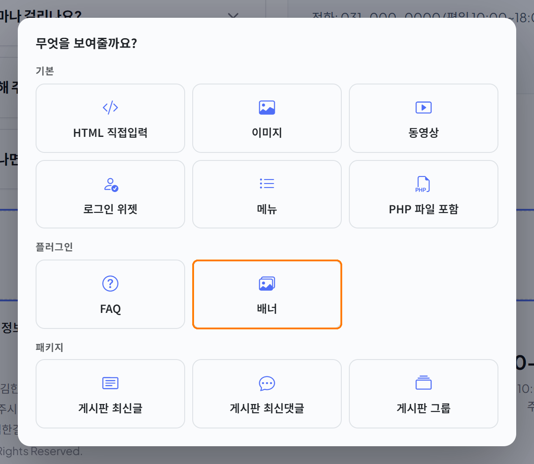Image resolution: width=534 pixels, height=464 pixels.
Task: Click the stacked images icon above 배너
Action: (267, 284)
